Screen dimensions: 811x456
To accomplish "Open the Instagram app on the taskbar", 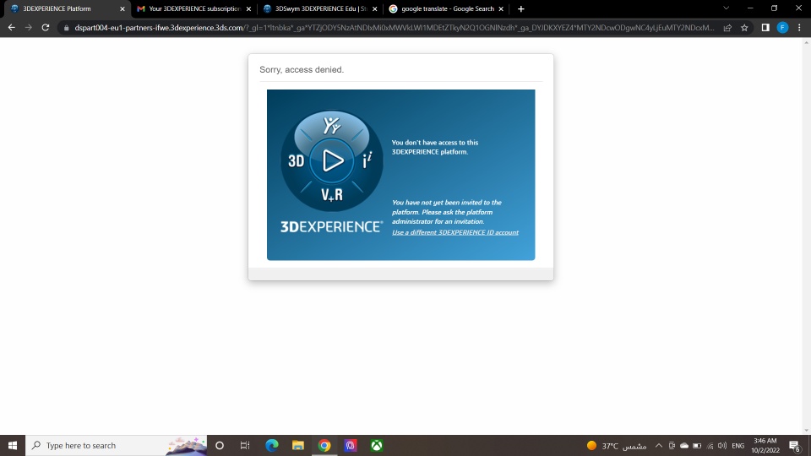I will tap(351, 446).
